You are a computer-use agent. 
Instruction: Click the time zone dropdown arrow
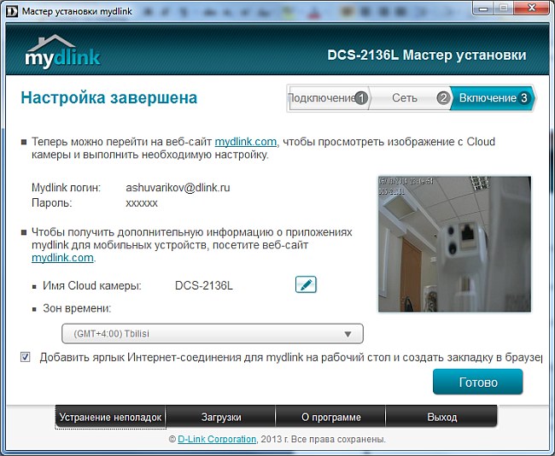coord(348,334)
